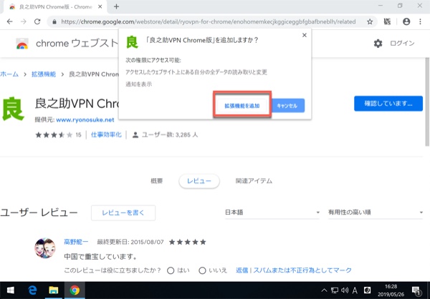Open the Chrome profile avatar menu

pos(406,21)
